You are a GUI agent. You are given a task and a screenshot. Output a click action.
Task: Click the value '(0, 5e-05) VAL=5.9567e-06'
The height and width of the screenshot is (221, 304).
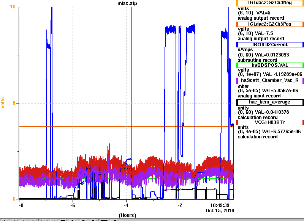(x=268, y=91)
